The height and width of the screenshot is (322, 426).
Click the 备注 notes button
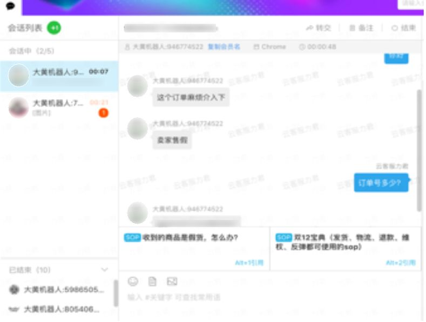coord(361,28)
